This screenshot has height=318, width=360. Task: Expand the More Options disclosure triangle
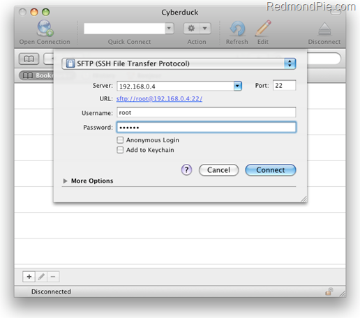point(66,181)
